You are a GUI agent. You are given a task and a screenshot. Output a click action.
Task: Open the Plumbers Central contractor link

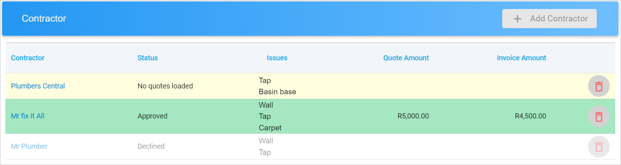38,86
